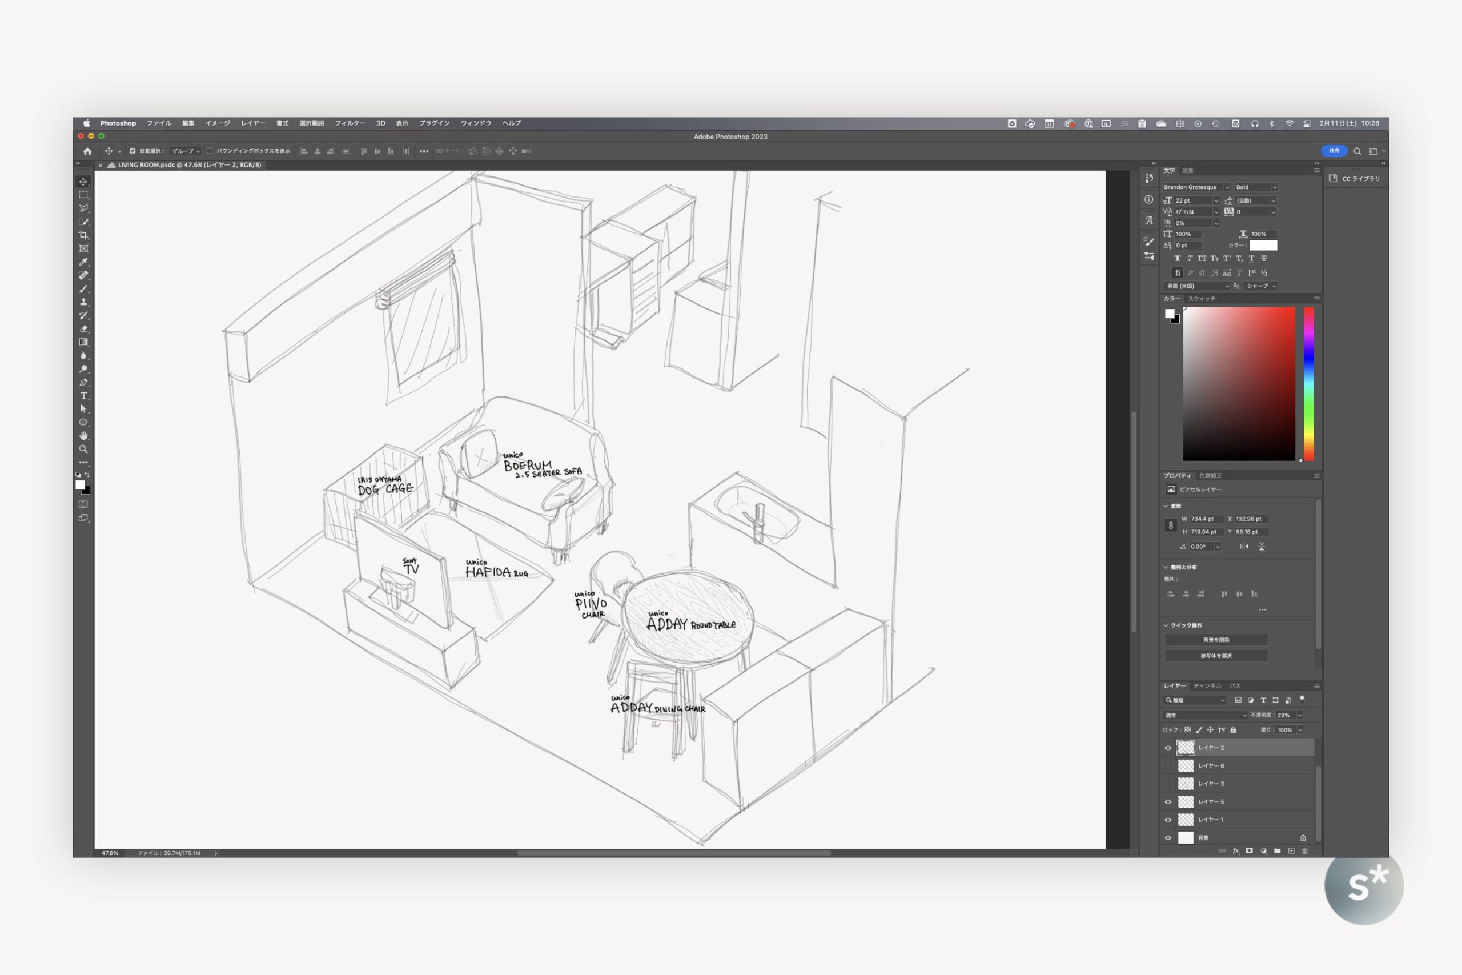The width and height of the screenshot is (1462, 975).
Task: Select the Crop tool
Action: (83, 235)
